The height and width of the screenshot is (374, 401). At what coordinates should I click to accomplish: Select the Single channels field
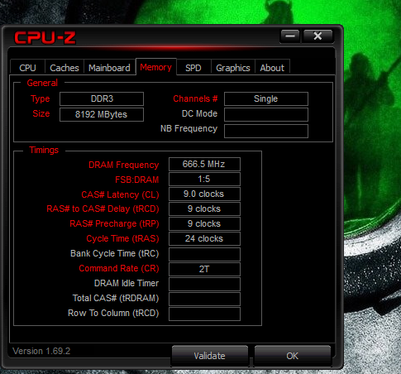coord(266,98)
